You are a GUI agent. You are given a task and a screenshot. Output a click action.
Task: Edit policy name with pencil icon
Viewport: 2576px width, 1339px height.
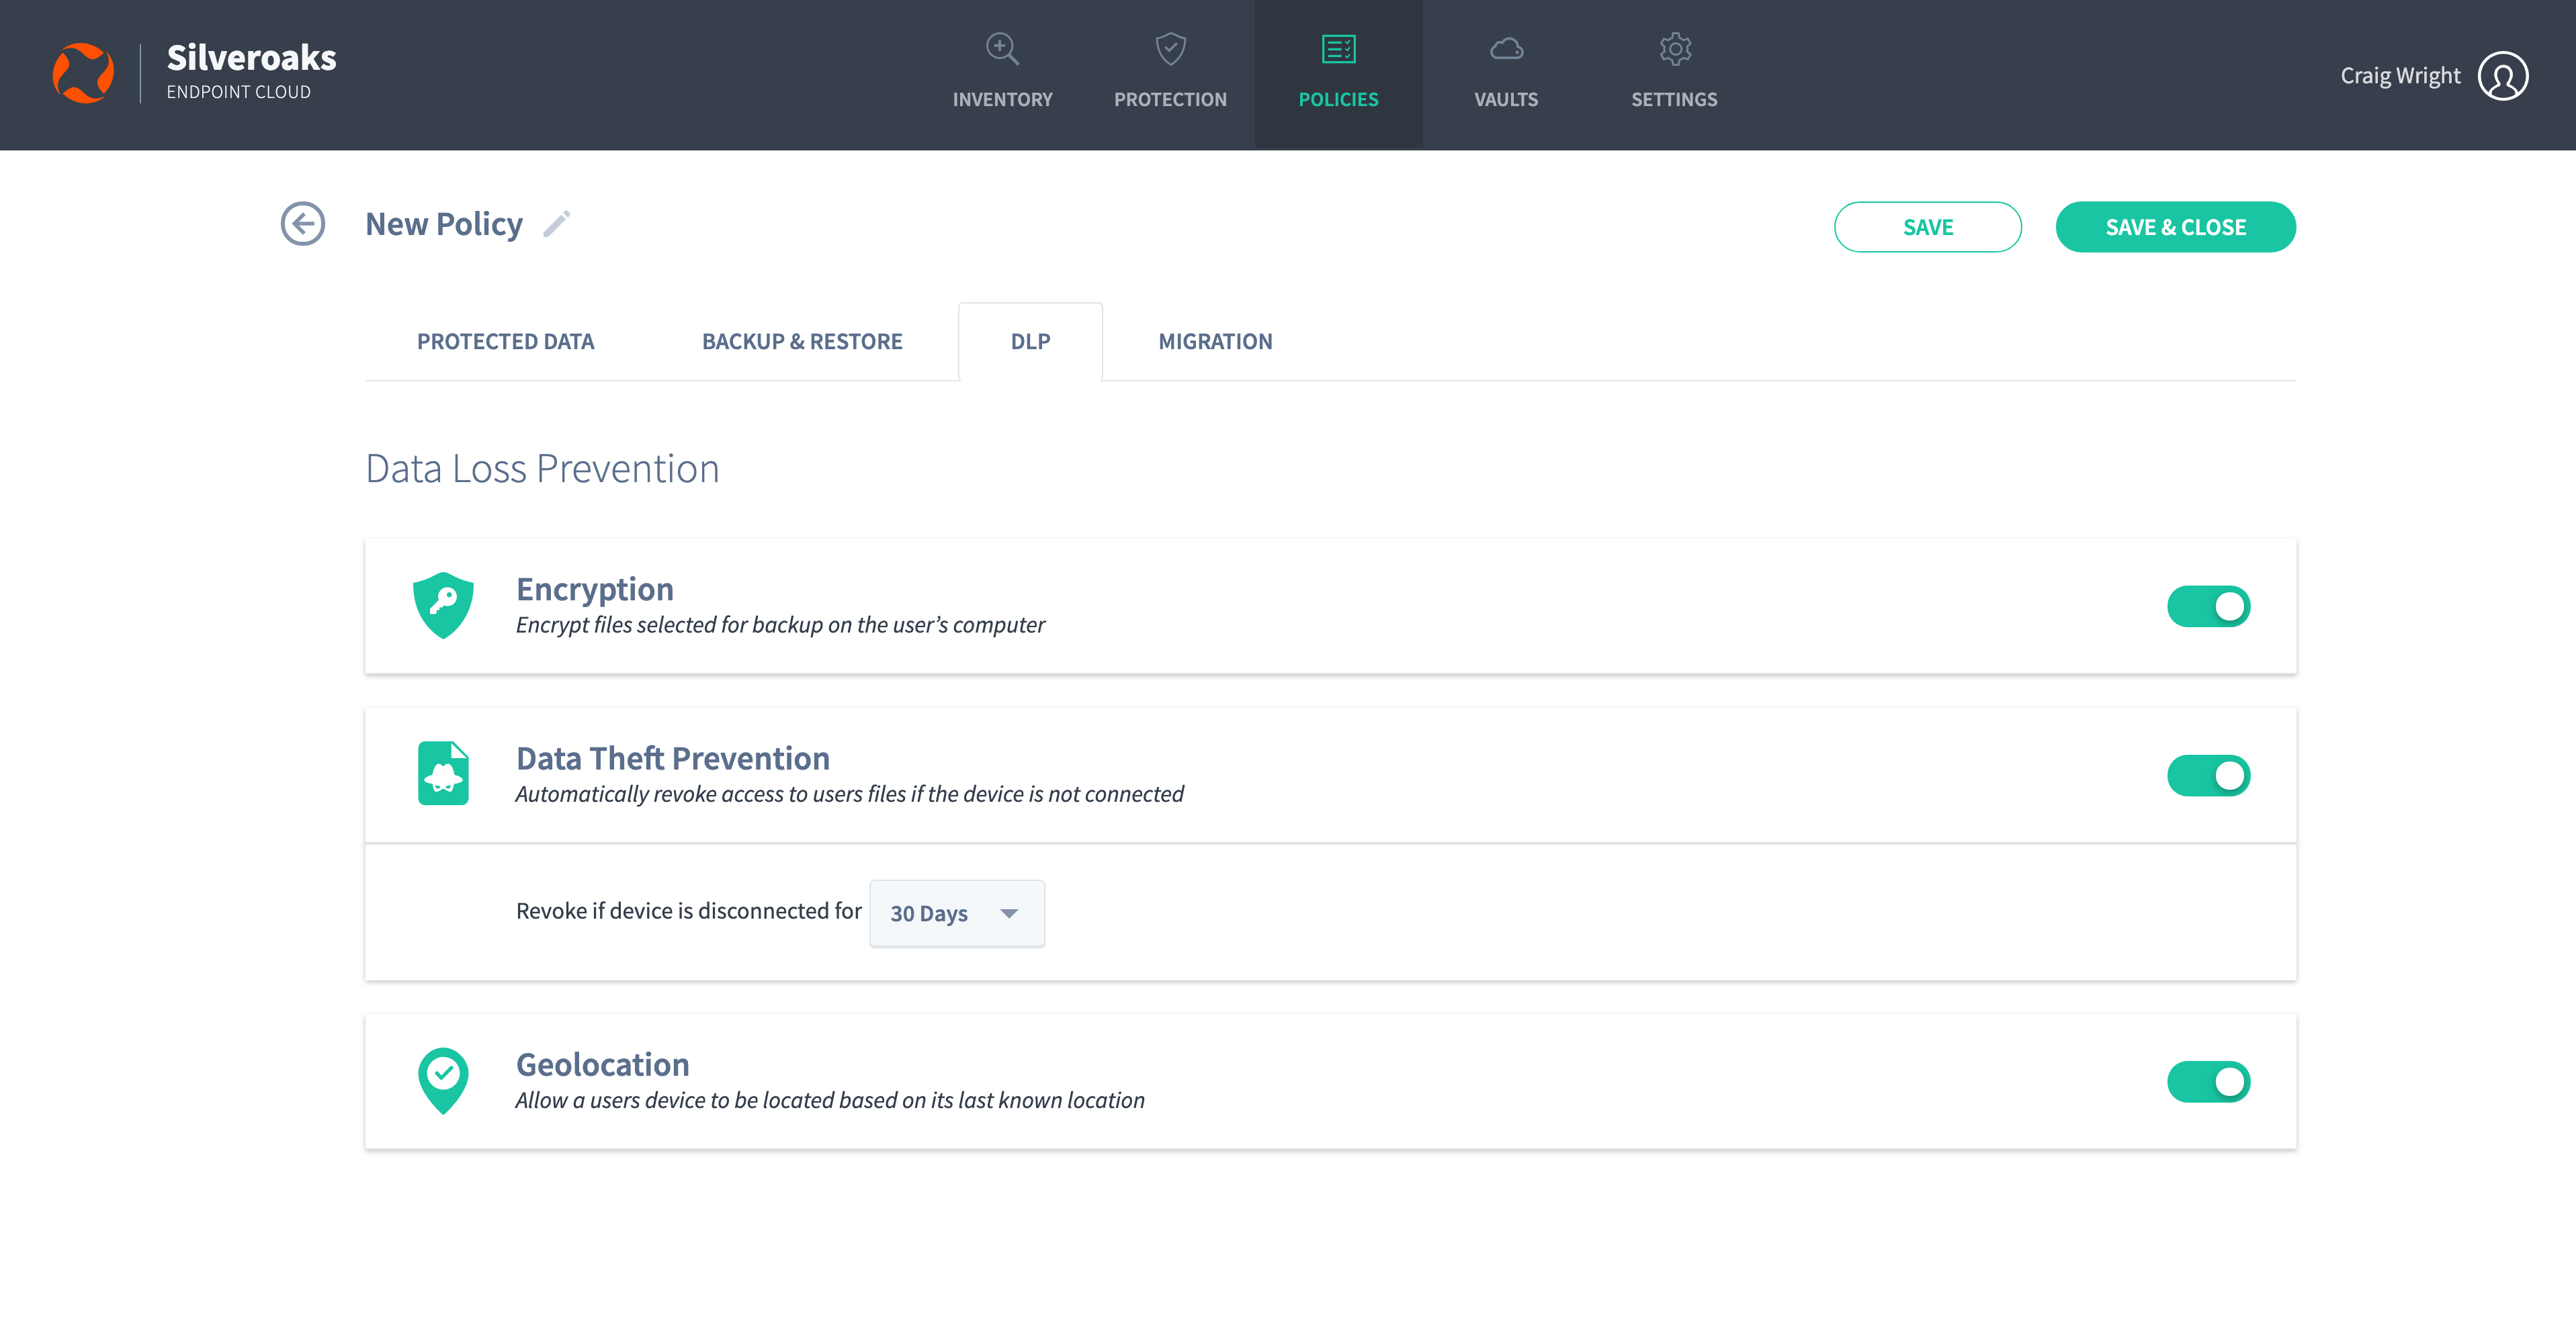(x=557, y=224)
